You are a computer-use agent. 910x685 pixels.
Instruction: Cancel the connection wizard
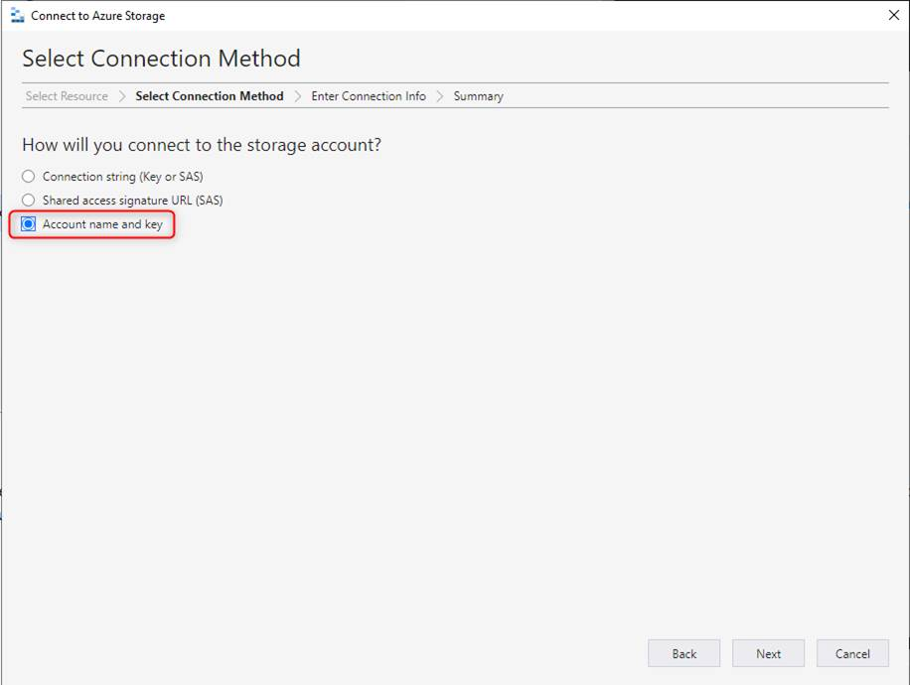coord(852,653)
